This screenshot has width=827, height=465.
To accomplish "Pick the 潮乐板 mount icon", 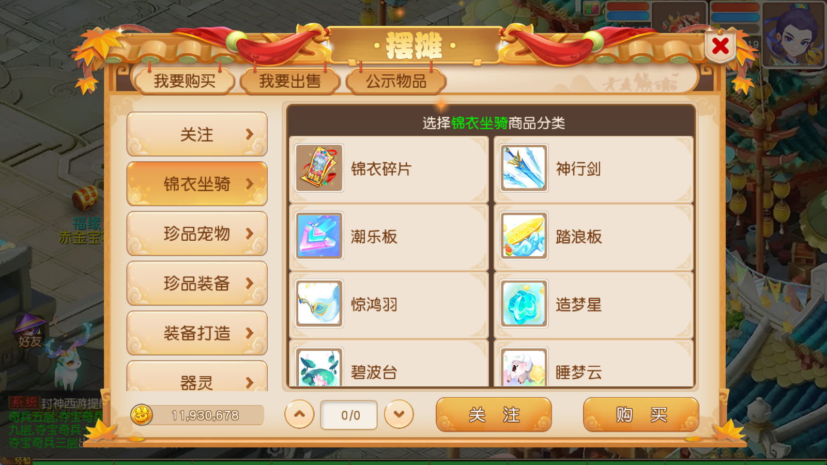I will [319, 236].
